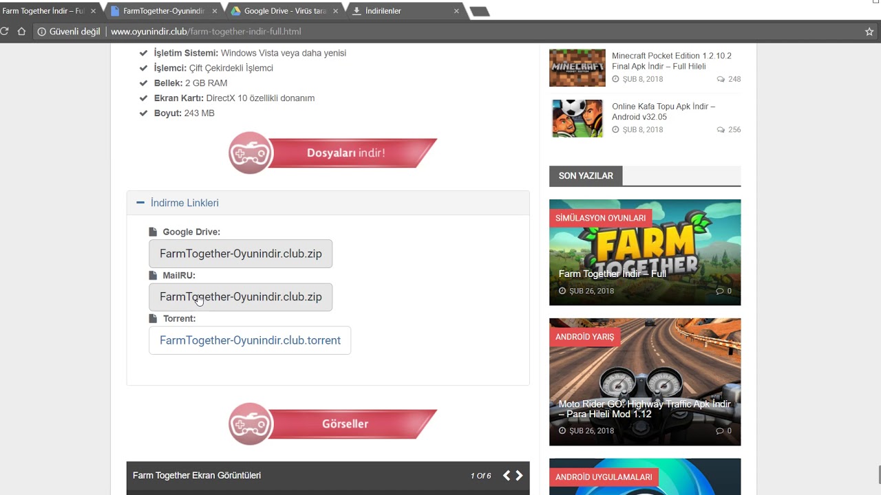Download the MailRU zip file
881x495 pixels.
[x=240, y=297]
